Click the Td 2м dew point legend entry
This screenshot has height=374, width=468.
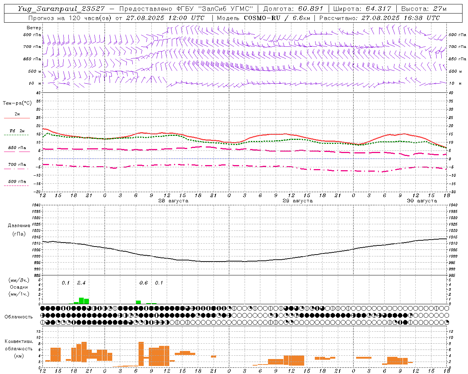click(x=17, y=131)
